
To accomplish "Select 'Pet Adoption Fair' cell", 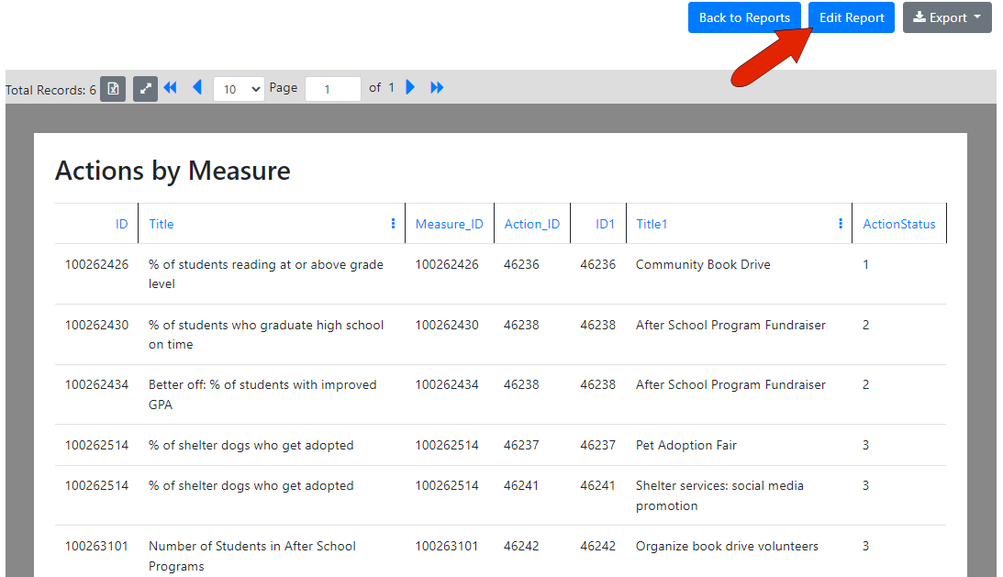I will 686,445.
